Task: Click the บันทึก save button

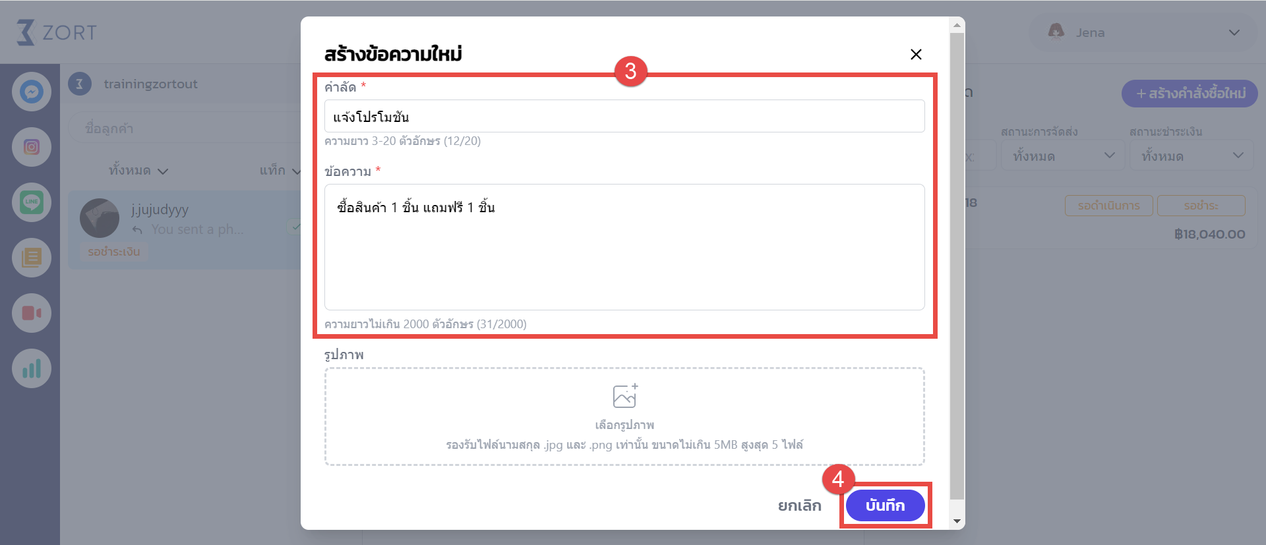Action: (x=885, y=505)
